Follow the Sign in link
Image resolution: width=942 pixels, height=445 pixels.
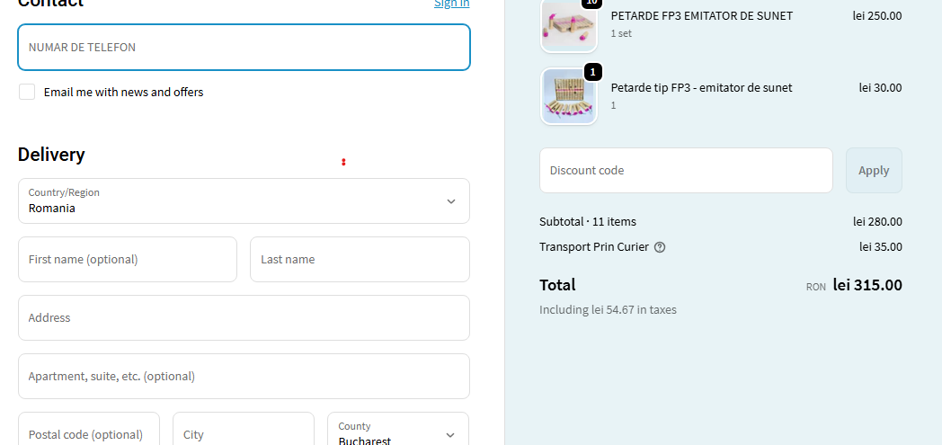[451, 4]
